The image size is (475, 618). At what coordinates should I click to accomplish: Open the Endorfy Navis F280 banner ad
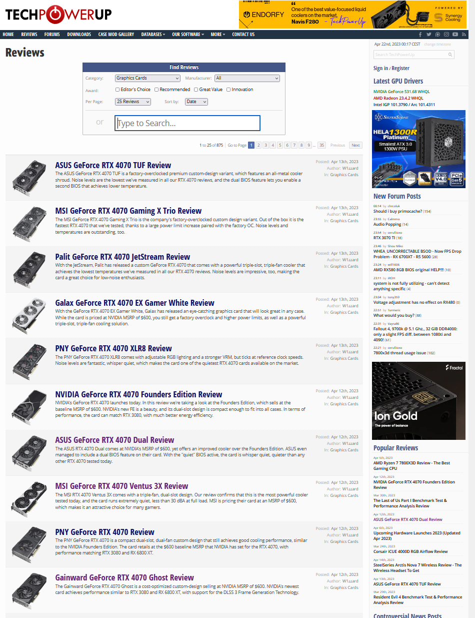coord(353,15)
